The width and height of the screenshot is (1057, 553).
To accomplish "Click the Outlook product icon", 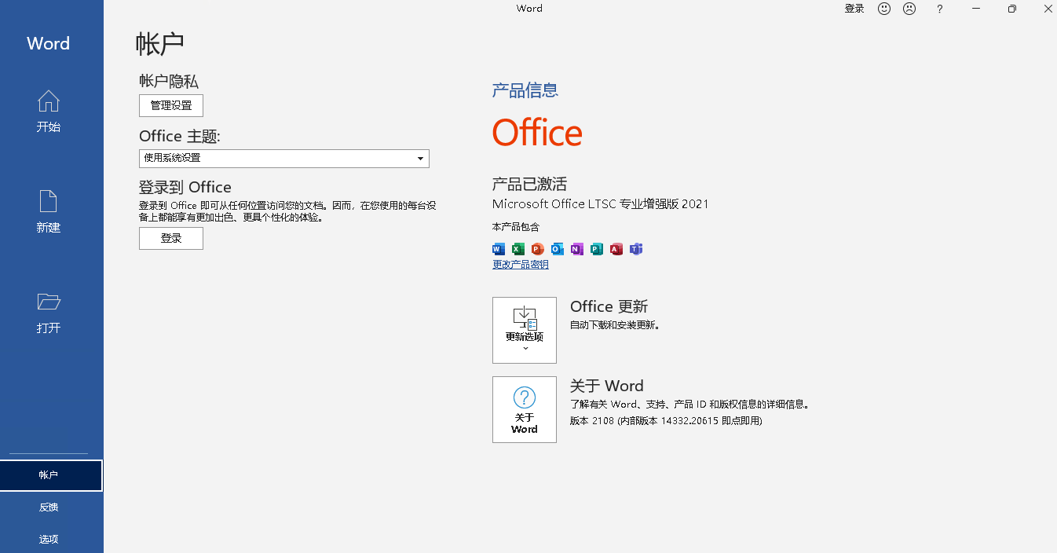I will [x=558, y=249].
